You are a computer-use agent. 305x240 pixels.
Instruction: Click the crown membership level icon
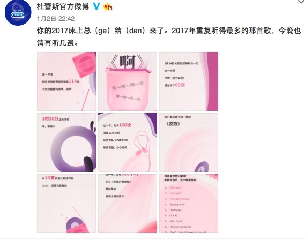coord(108,7)
